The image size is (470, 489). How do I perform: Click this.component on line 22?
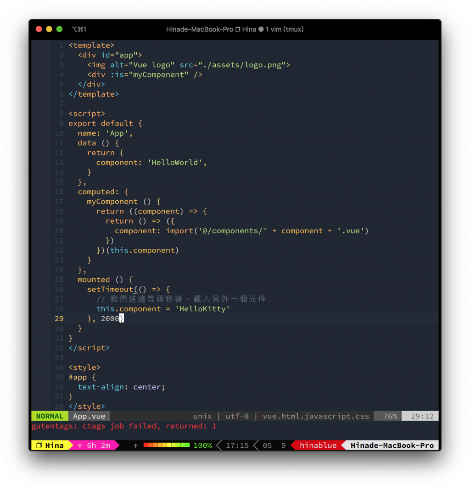pyautogui.click(x=142, y=250)
